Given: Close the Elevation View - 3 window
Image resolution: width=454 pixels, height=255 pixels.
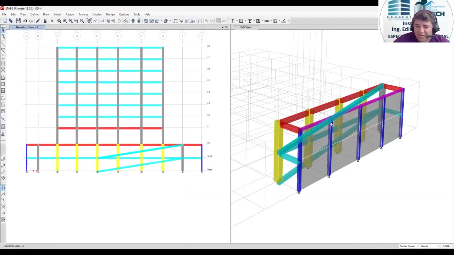Looking at the screenshot, I should (x=227, y=27).
